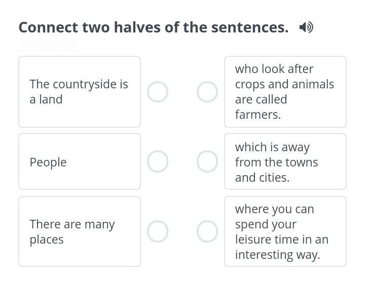Choose the 'leisure time in an interesting way' card
This screenshot has width=365, height=303.
coord(285,231)
